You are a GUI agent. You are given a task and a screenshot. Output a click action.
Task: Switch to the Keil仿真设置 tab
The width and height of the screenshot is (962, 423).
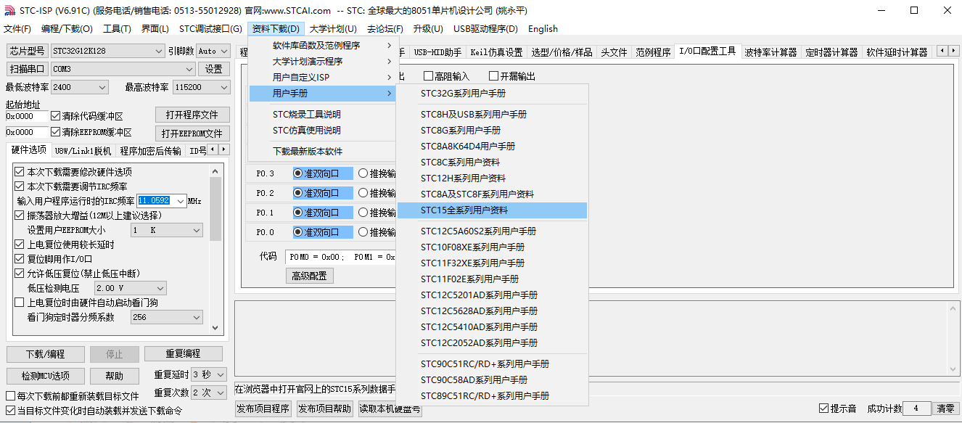496,52
